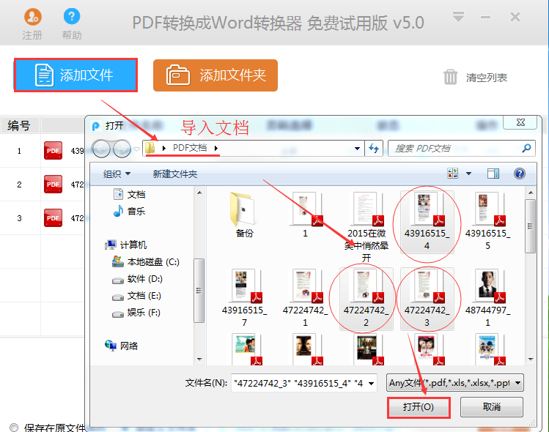Select PDF file 43916515_4
Viewport: 549px width, 432px height.
pyautogui.click(x=427, y=221)
